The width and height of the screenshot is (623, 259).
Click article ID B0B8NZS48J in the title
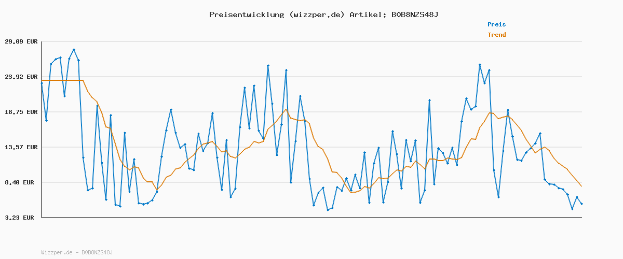point(413,15)
